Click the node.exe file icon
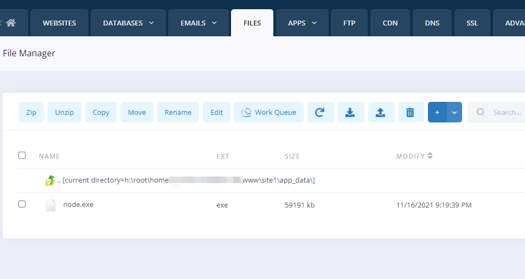525x279 pixels. coord(50,205)
